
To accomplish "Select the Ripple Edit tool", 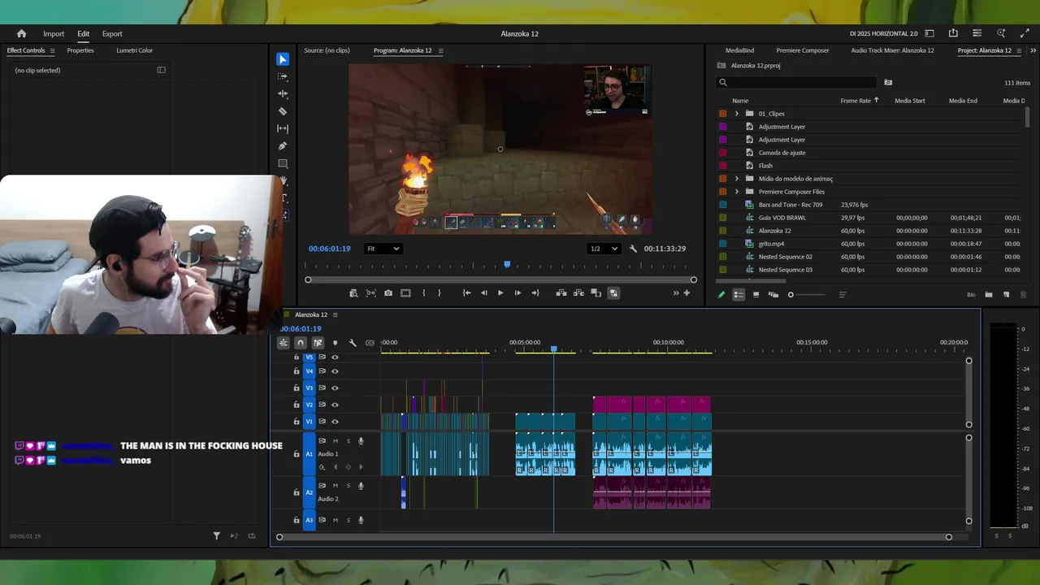I will (283, 93).
